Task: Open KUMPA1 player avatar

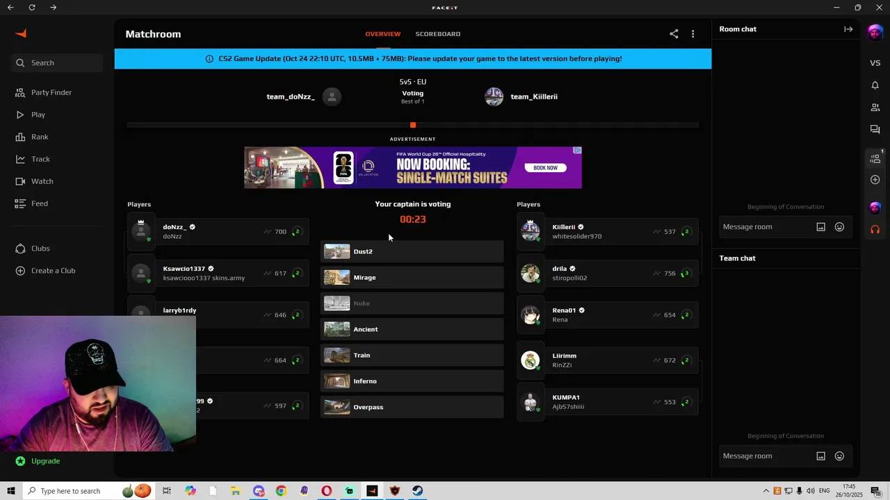Action: (x=531, y=402)
